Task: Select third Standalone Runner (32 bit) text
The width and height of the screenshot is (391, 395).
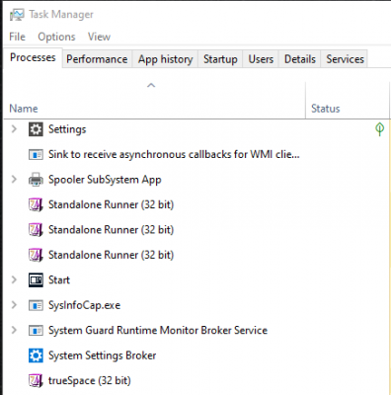Action: pyautogui.click(x=112, y=255)
